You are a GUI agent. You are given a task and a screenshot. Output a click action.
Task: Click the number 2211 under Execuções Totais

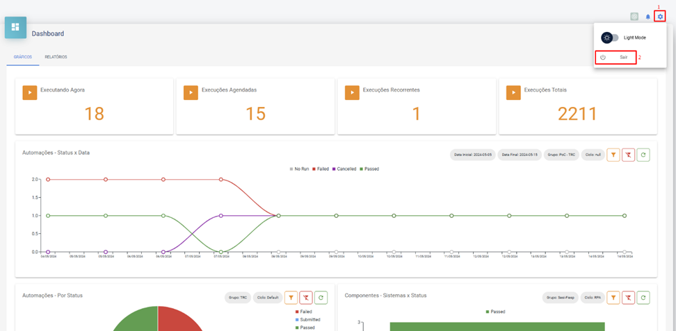point(578,114)
